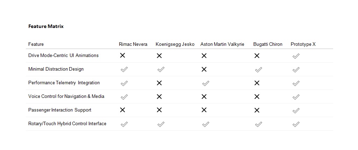The height and width of the screenshot is (150, 358).
Task: Click Prototype X checkmark for Passenger Interaction Support
Action: [296, 110]
